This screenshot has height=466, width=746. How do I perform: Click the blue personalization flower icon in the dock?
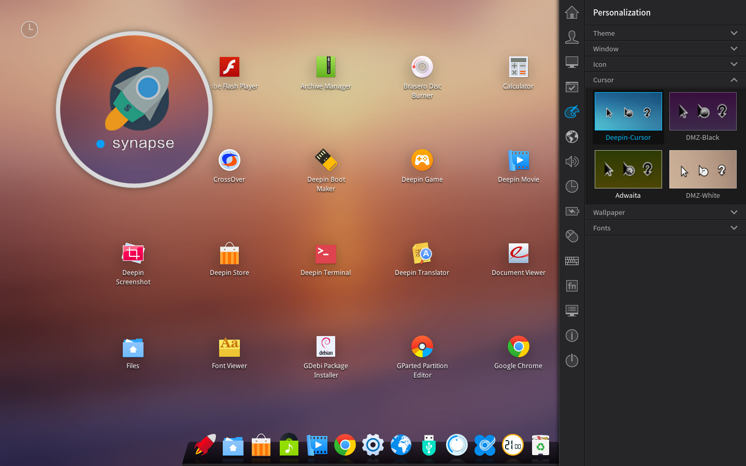coord(485,445)
